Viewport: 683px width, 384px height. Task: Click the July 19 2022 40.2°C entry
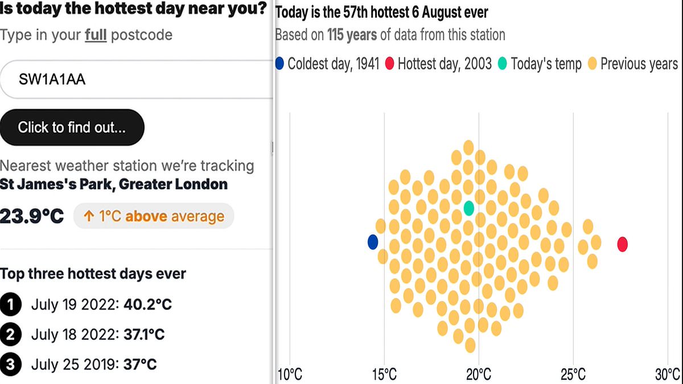[x=101, y=305]
